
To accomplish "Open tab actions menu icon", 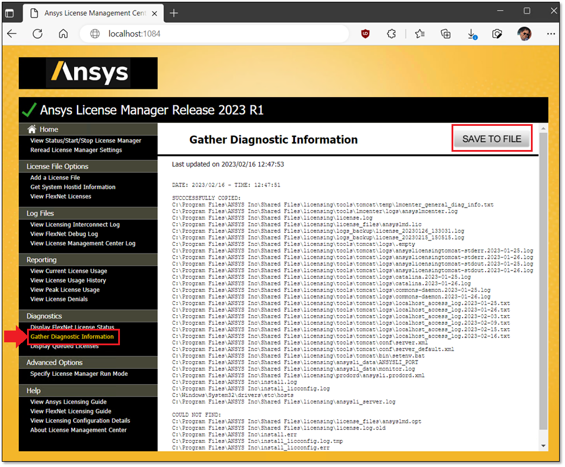I will [10, 14].
